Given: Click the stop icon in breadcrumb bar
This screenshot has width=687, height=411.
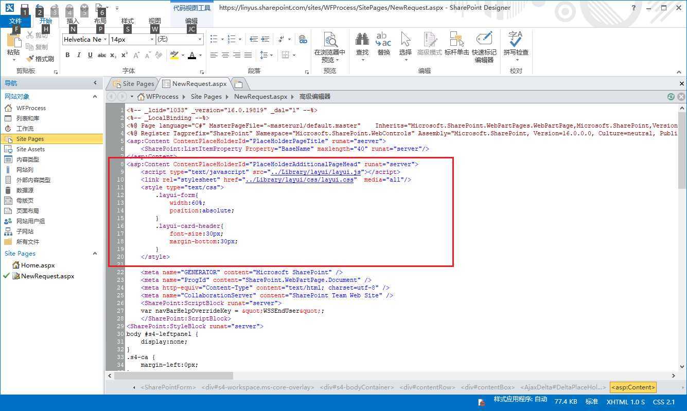Looking at the screenshot, I should (x=681, y=97).
